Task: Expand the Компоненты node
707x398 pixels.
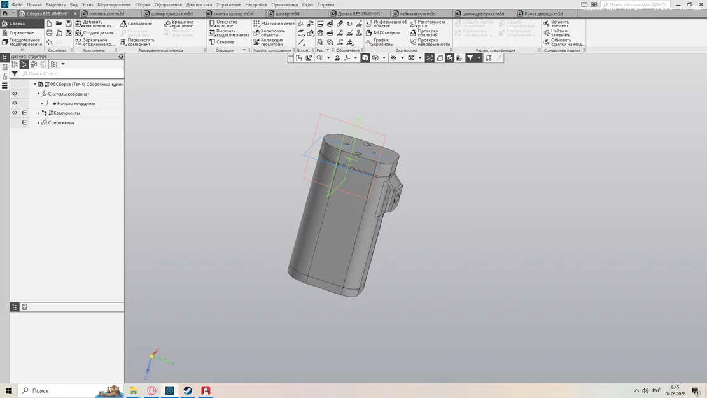Action: click(39, 113)
